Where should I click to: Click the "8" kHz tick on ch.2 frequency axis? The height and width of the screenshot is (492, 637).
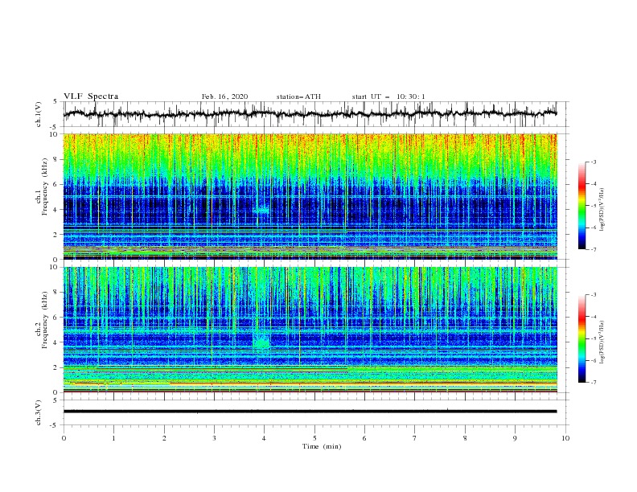point(56,293)
